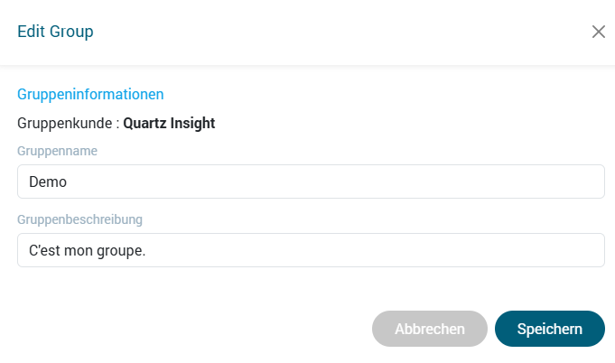Click the Speichern button

[549, 329]
